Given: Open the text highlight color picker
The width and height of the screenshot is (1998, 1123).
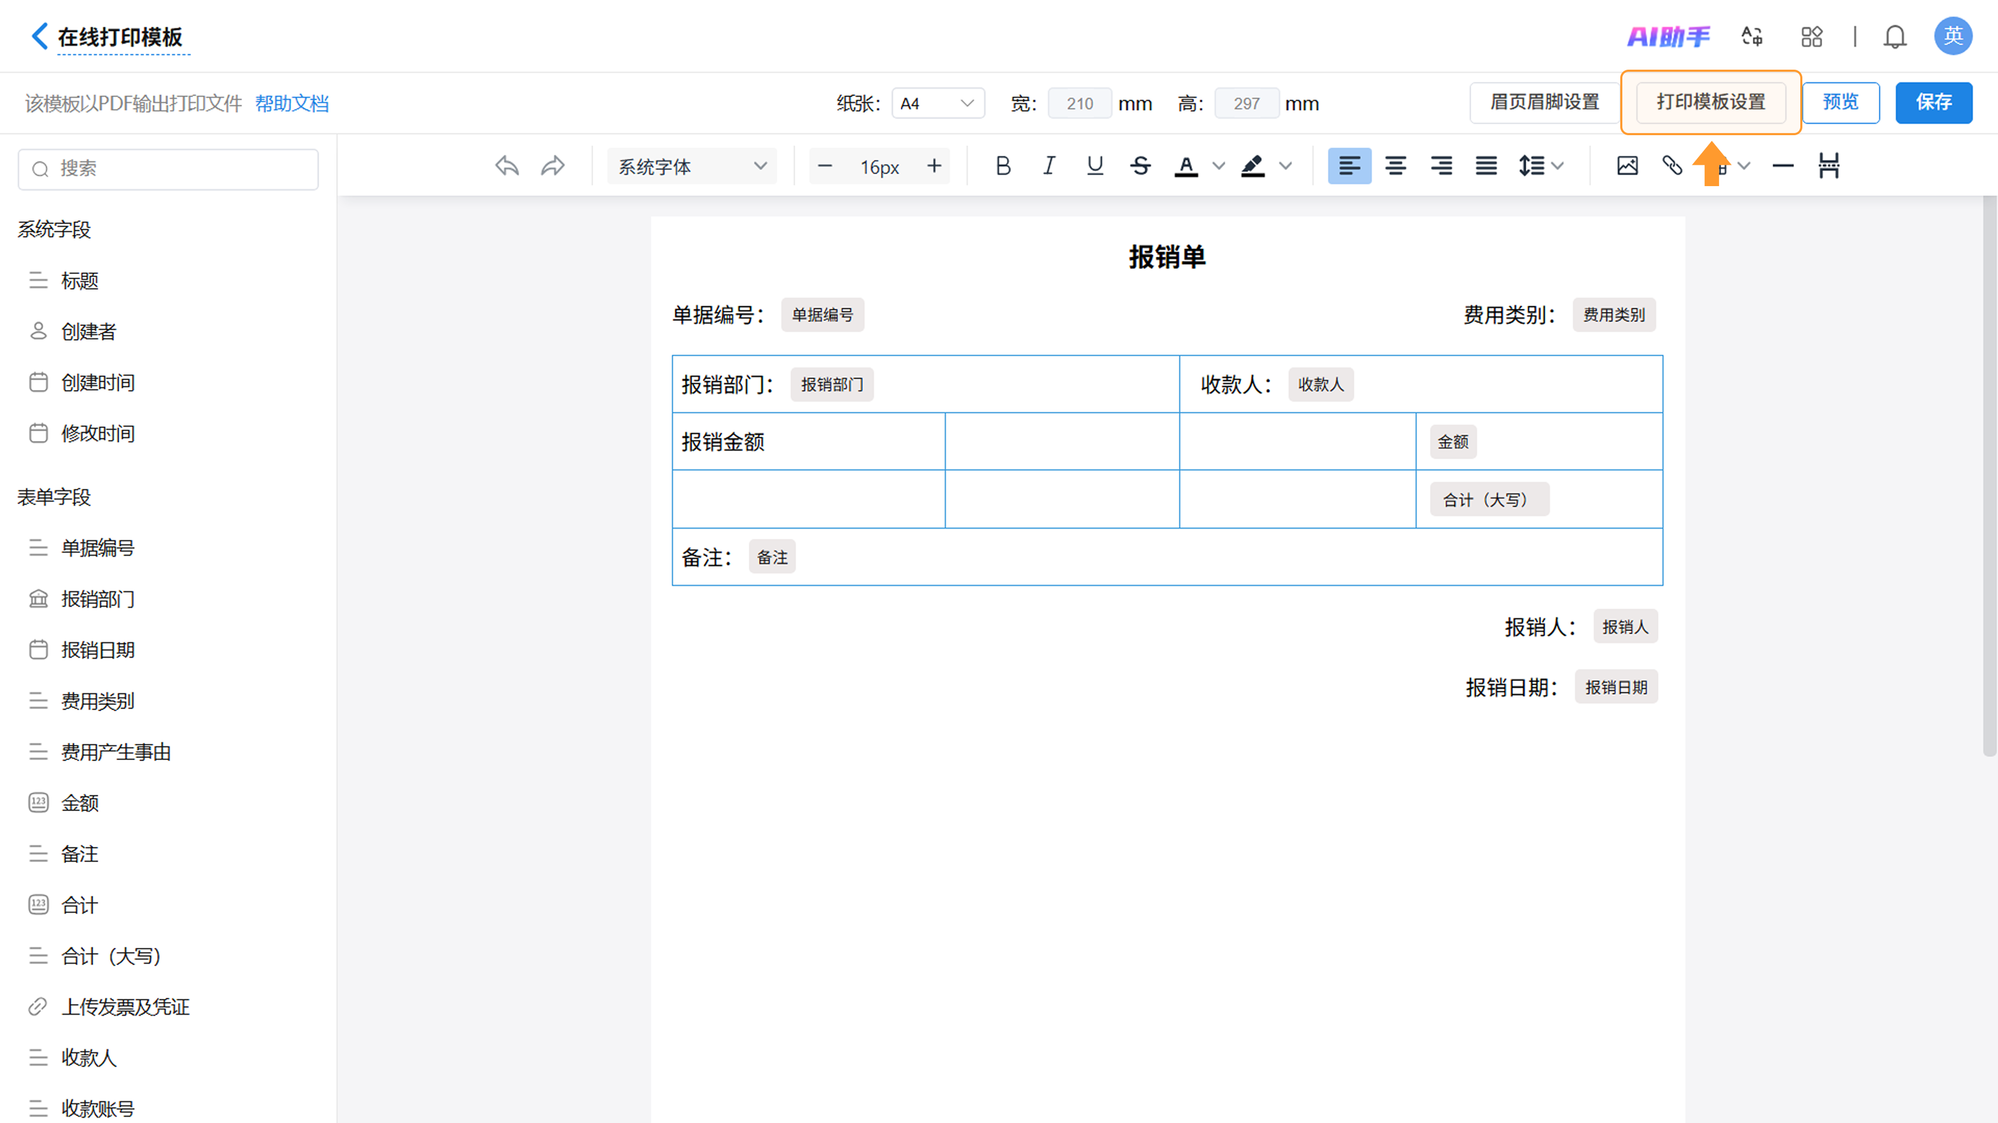Looking at the screenshot, I should [x=1285, y=166].
